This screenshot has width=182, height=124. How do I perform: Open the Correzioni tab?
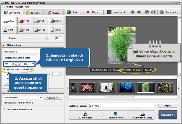(33, 13)
